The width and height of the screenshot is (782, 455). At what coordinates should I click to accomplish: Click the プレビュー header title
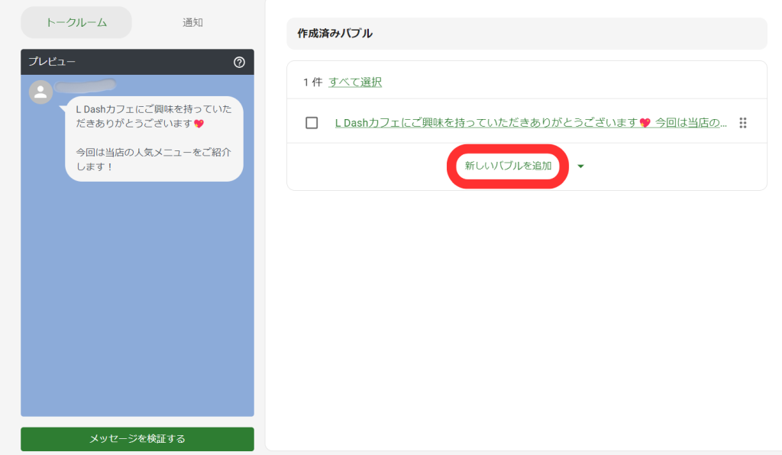[52, 62]
